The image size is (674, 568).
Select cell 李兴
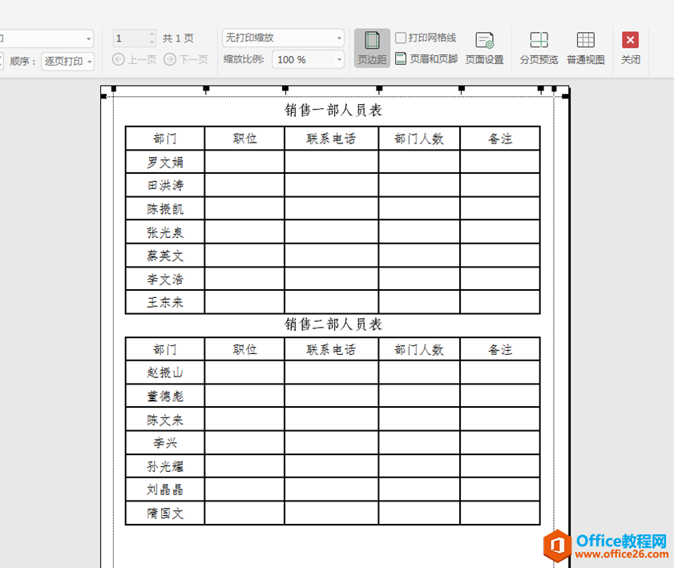(x=165, y=443)
